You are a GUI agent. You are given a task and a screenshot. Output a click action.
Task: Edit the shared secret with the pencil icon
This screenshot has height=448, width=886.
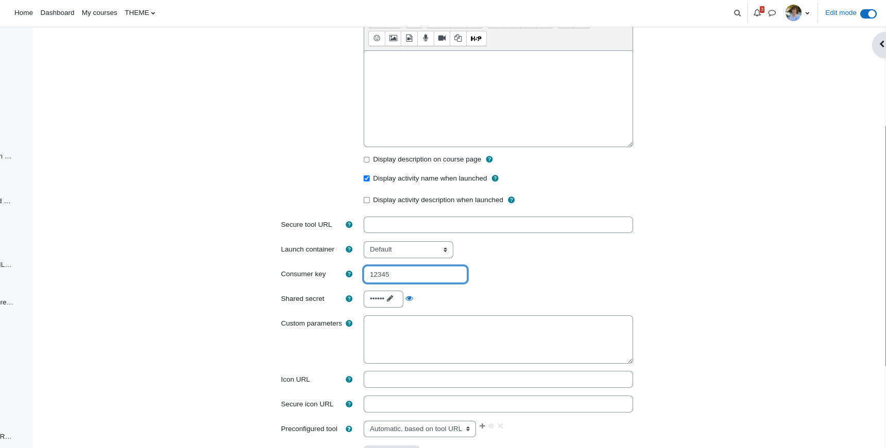pos(390,298)
